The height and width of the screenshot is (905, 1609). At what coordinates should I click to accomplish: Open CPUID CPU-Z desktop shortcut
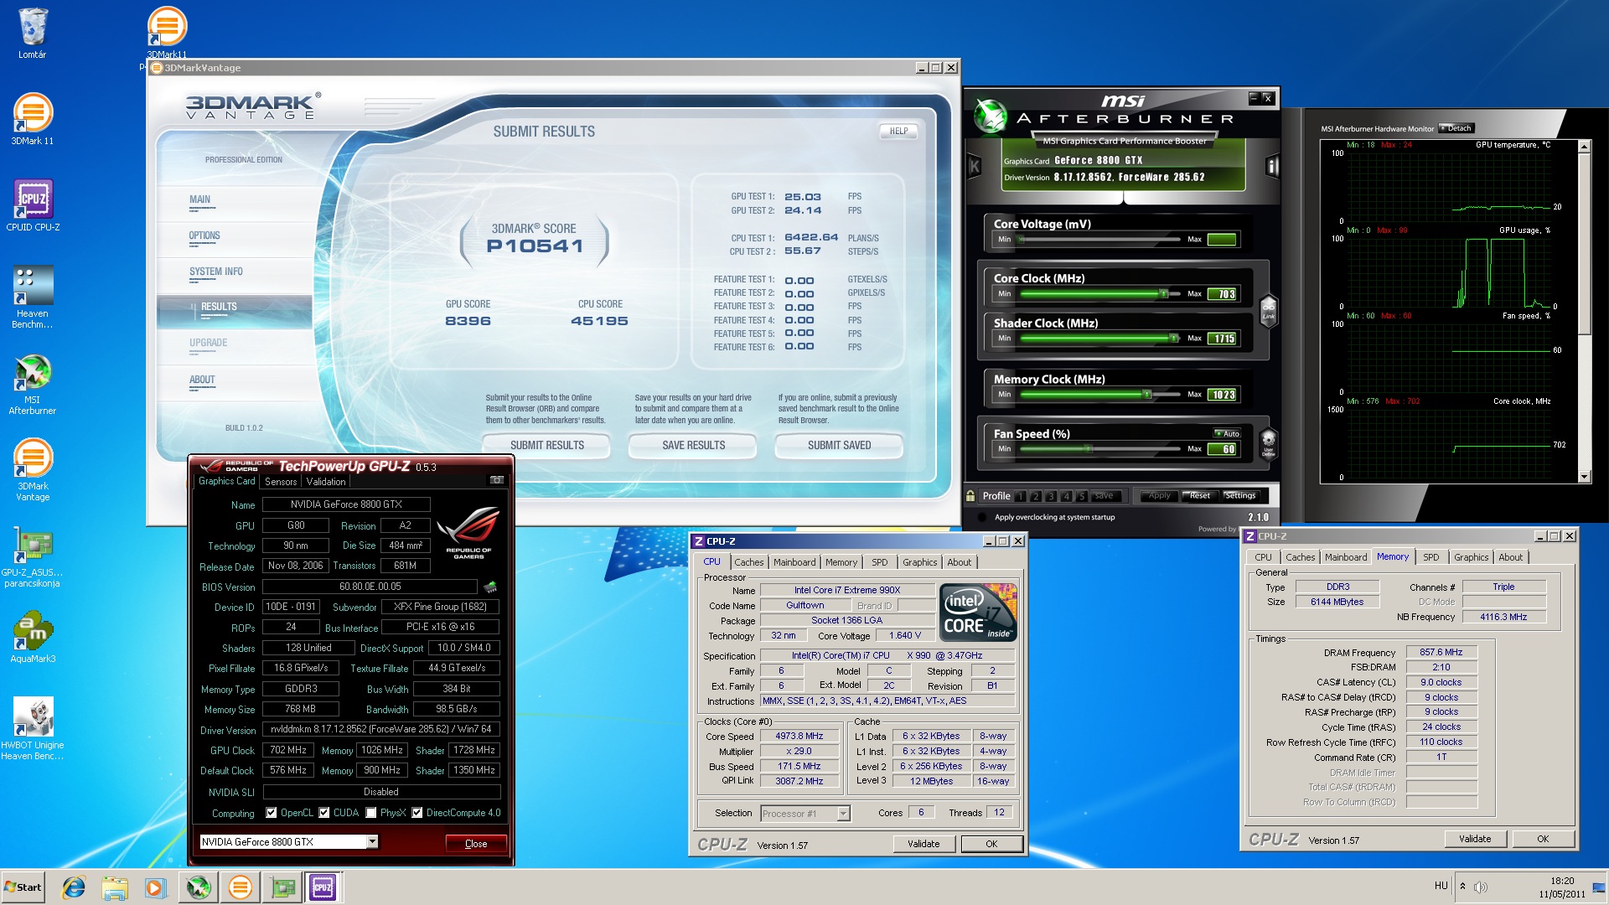click(x=33, y=205)
